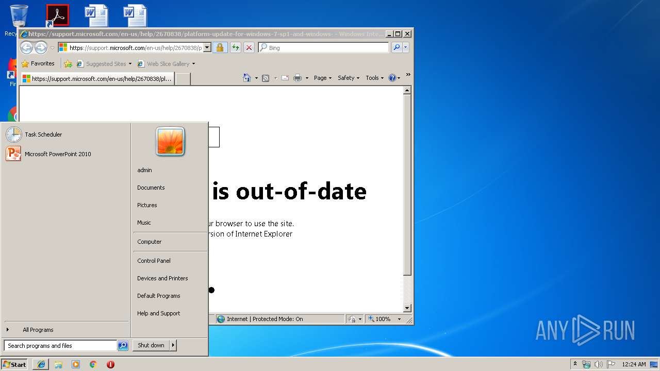Stop loading the page with red X
This screenshot has width=660, height=371.
coord(249,48)
